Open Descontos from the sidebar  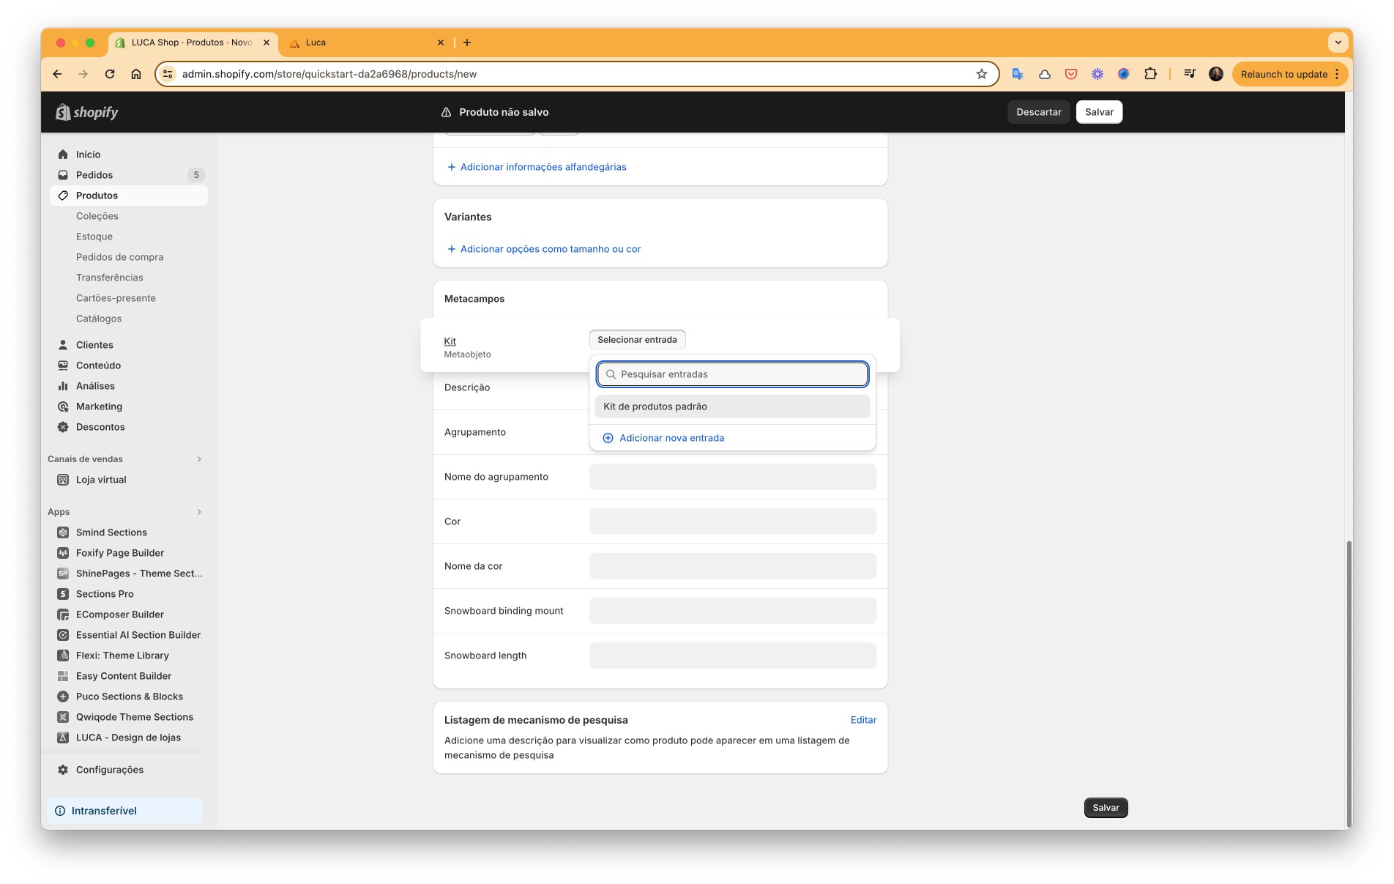[x=100, y=427]
